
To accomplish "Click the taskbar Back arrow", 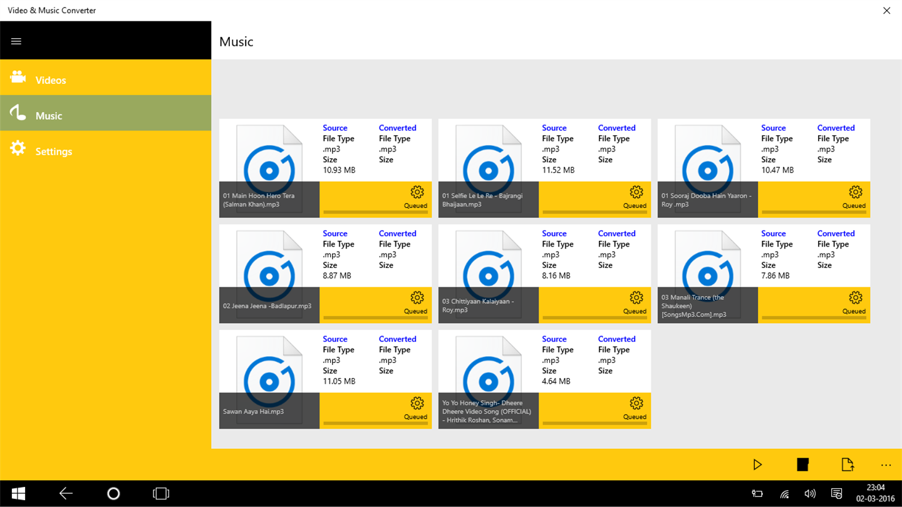I will [x=66, y=494].
